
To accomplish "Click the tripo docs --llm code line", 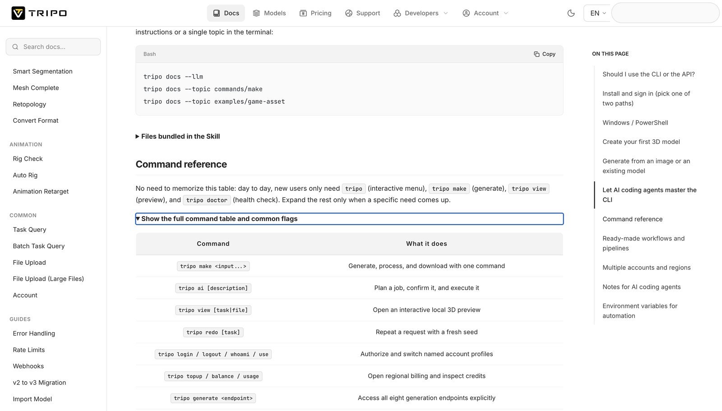I will coord(173,77).
